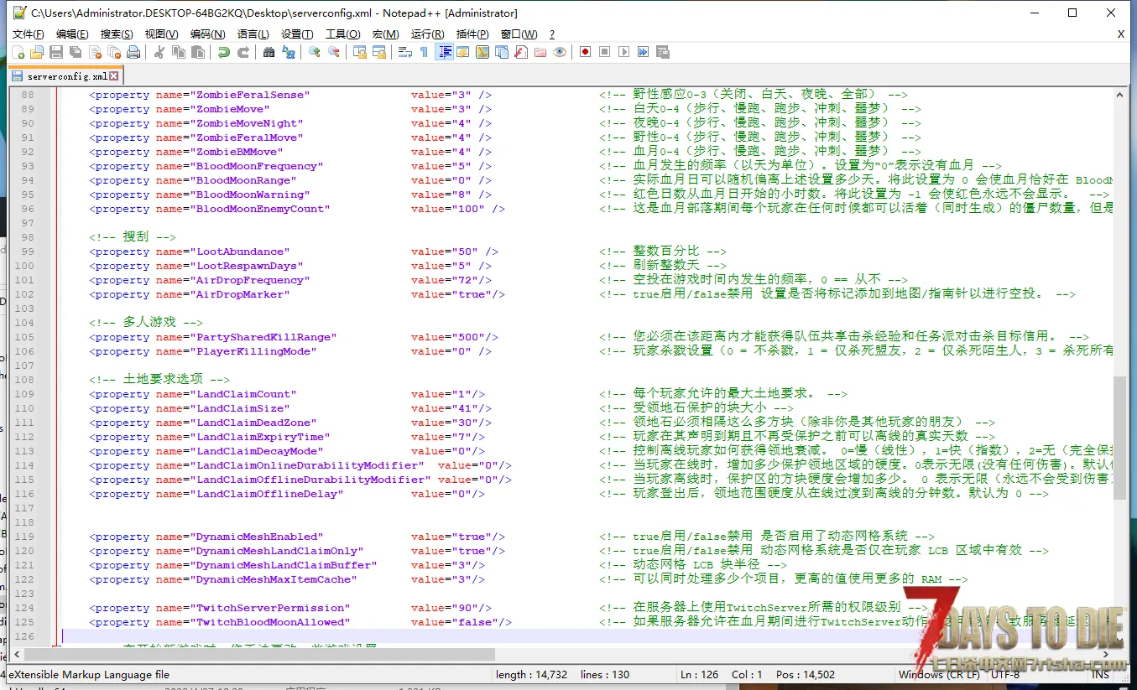Toggle the indent guide button
1137x690 pixels.
coord(444,52)
